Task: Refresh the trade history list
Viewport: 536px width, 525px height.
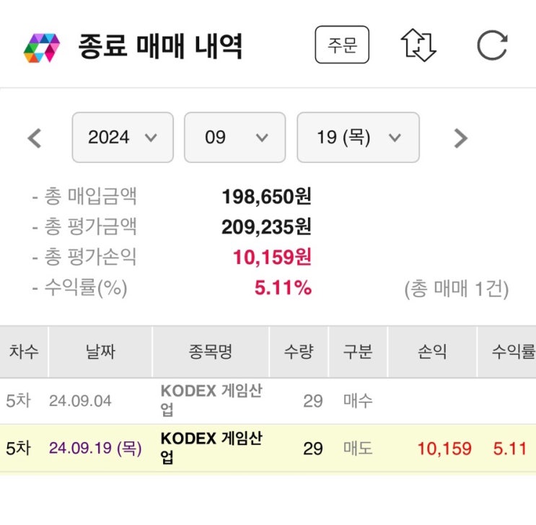Action: [492, 45]
